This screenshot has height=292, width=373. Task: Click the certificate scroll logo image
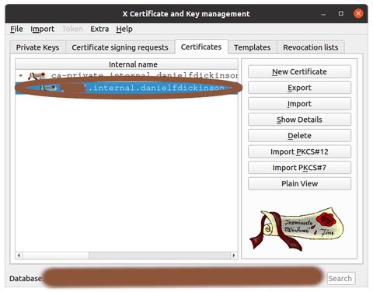tap(297, 228)
